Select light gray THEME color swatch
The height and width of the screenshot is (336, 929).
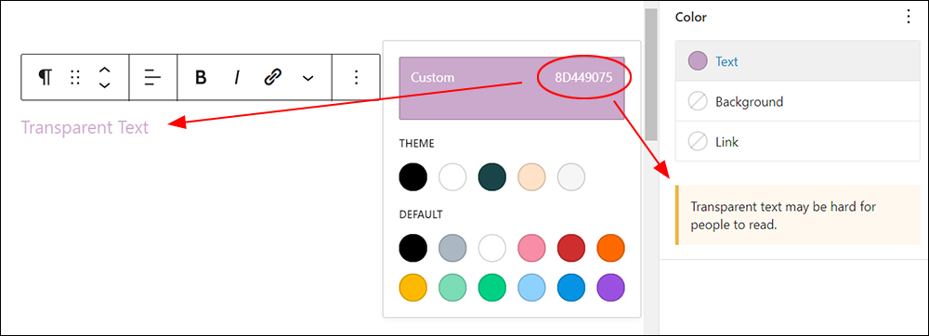(x=571, y=177)
